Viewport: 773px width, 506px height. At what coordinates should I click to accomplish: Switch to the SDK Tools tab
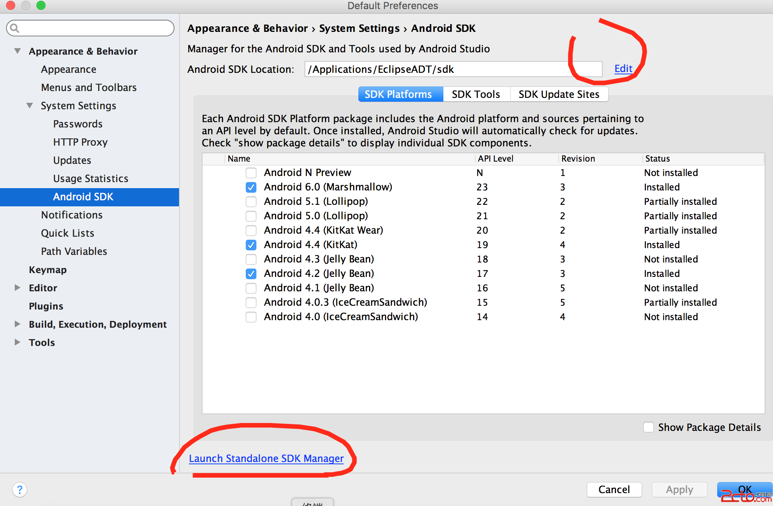click(x=476, y=94)
